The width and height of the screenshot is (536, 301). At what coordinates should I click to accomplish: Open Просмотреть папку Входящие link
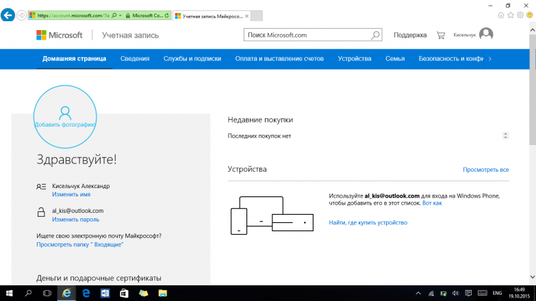(79, 245)
